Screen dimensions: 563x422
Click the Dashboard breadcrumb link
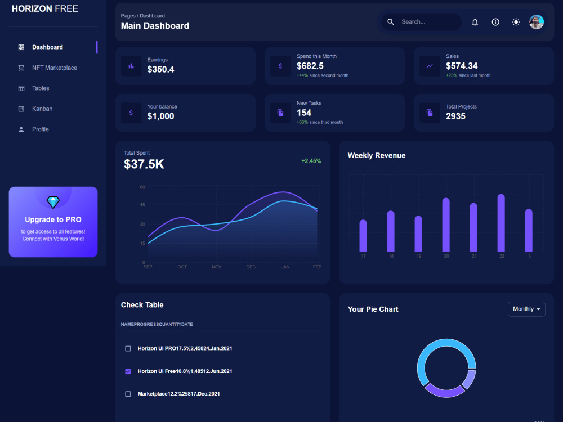pyautogui.click(x=152, y=16)
